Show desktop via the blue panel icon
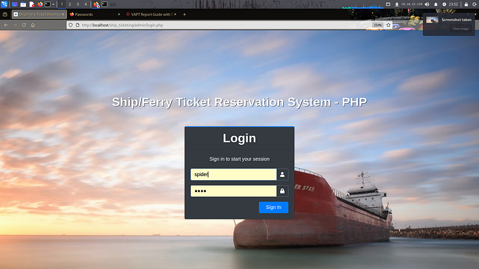The height and width of the screenshot is (269, 479). pyautogui.click(x=14, y=4)
